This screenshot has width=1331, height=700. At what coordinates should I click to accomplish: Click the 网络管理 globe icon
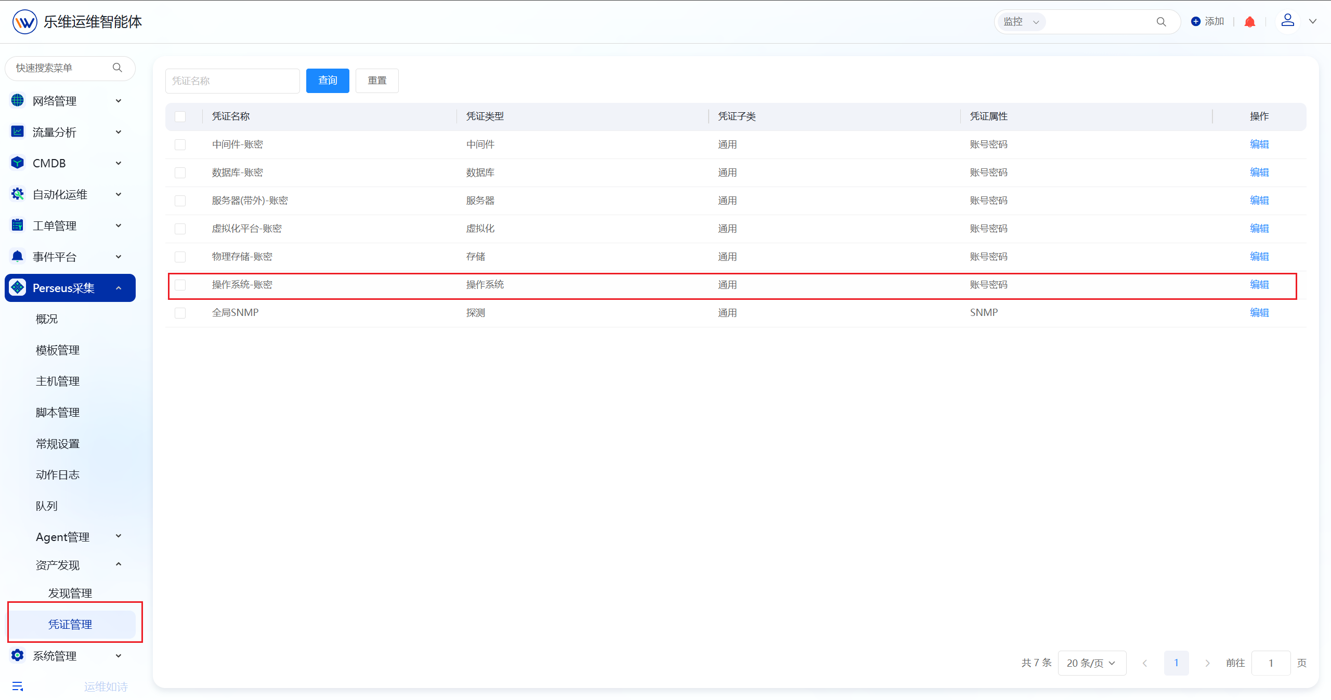pyautogui.click(x=18, y=100)
